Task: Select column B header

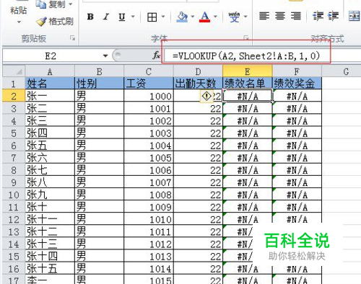Action: (99, 71)
